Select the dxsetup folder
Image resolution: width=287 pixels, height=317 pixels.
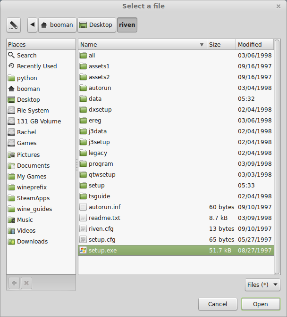[176, 109]
